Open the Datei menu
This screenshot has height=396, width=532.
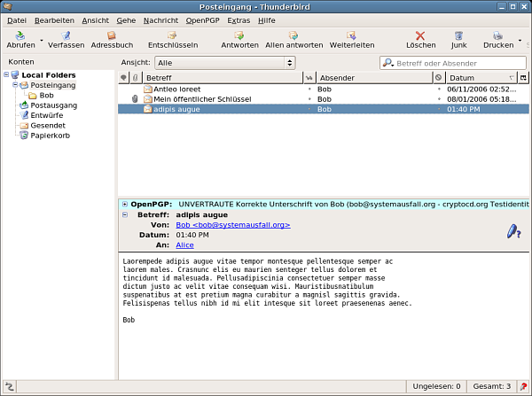pos(17,20)
